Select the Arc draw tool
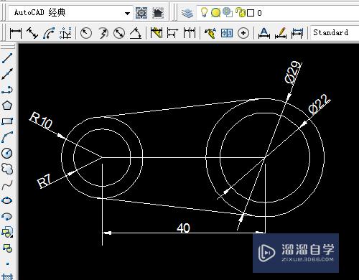359x280 pixels. pos(7,137)
